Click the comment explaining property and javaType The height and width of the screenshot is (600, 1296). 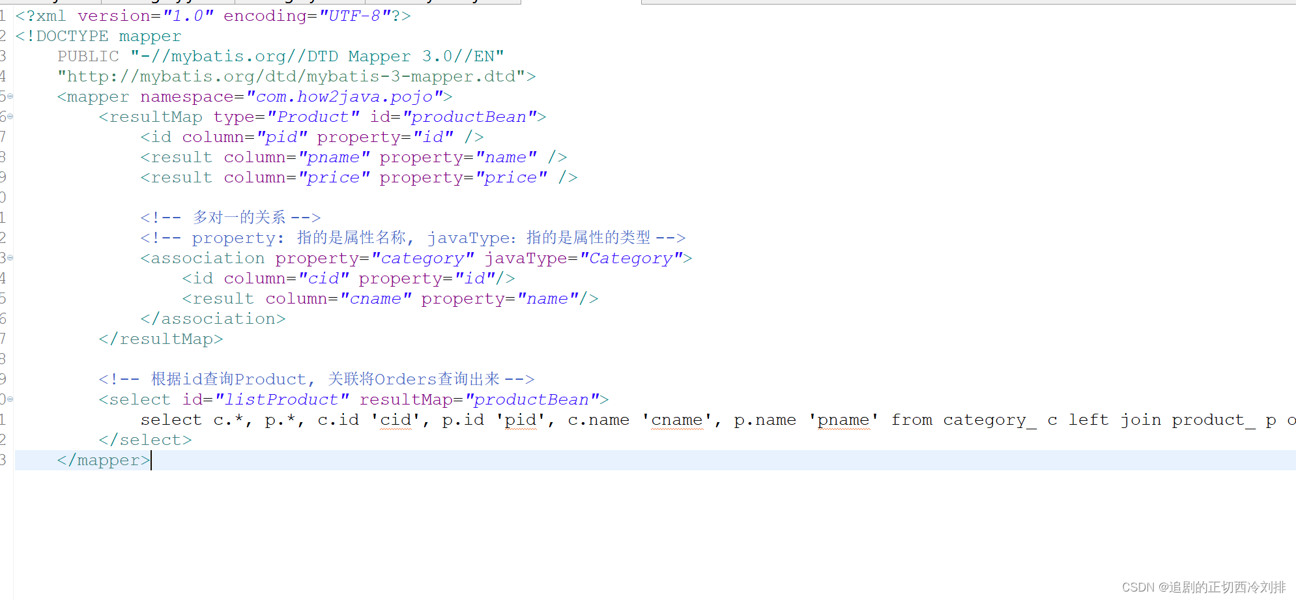coord(413,238)
